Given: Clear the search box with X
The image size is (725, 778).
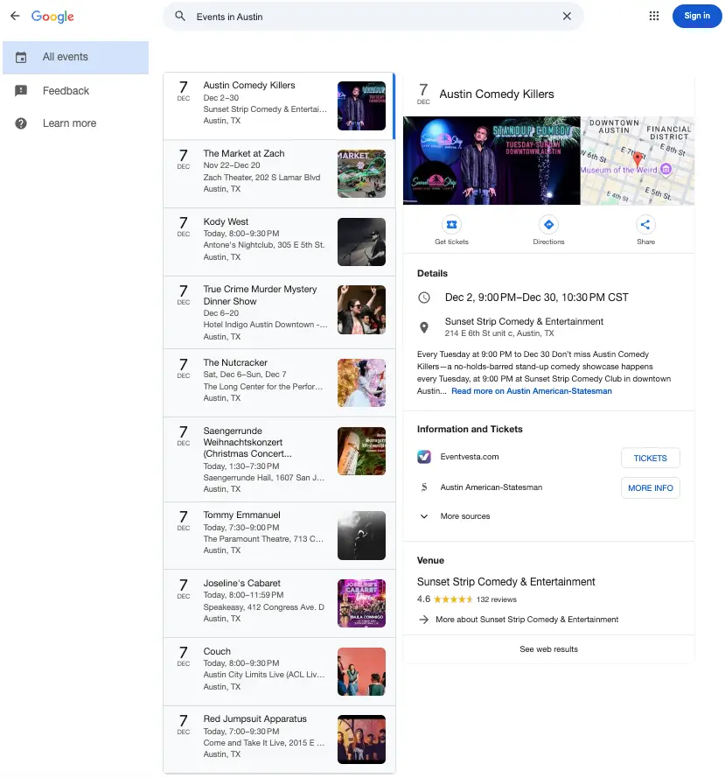Looking at the screenshot, I should coord(567,17).
